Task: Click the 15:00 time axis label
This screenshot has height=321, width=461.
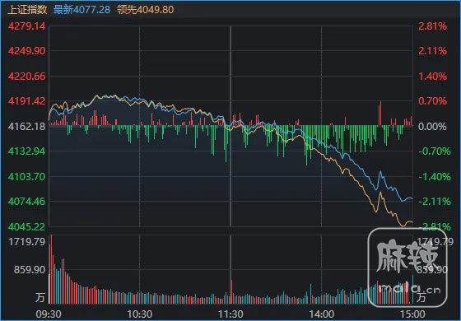Action: click(412, 314)
